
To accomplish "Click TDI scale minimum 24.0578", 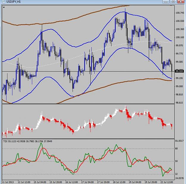I will (x=179, y=178).
